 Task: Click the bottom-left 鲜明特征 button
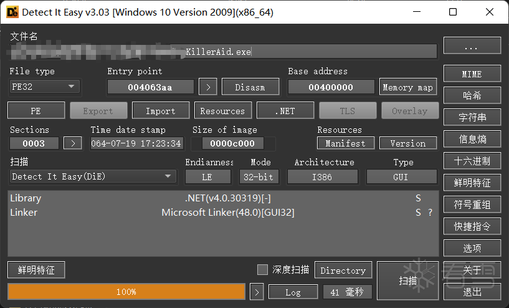[36, 270]
